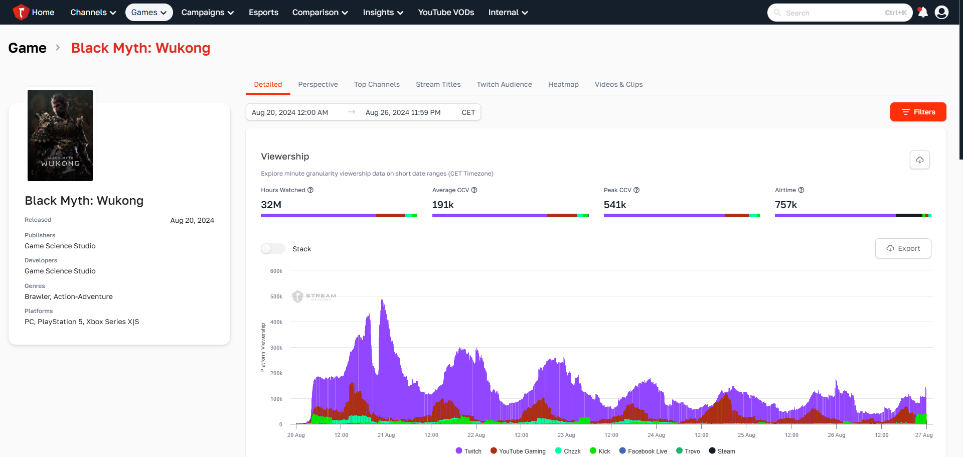Enable the Stack toggle switch
Image resolution: width=963 pixels, height=457 pixels.
click(x=273, y=249)
